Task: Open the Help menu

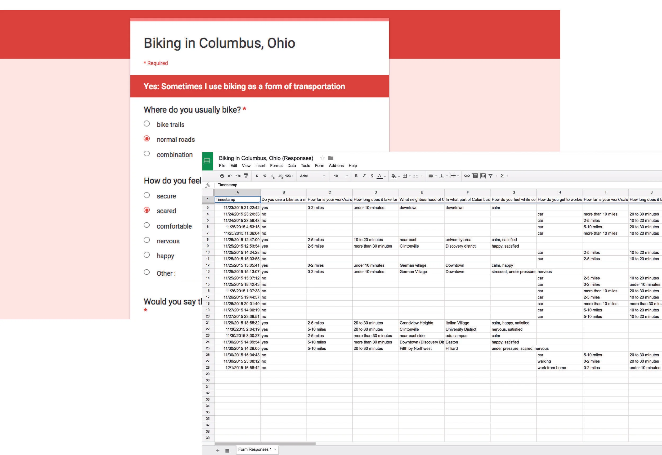Action: pos(352,166)
